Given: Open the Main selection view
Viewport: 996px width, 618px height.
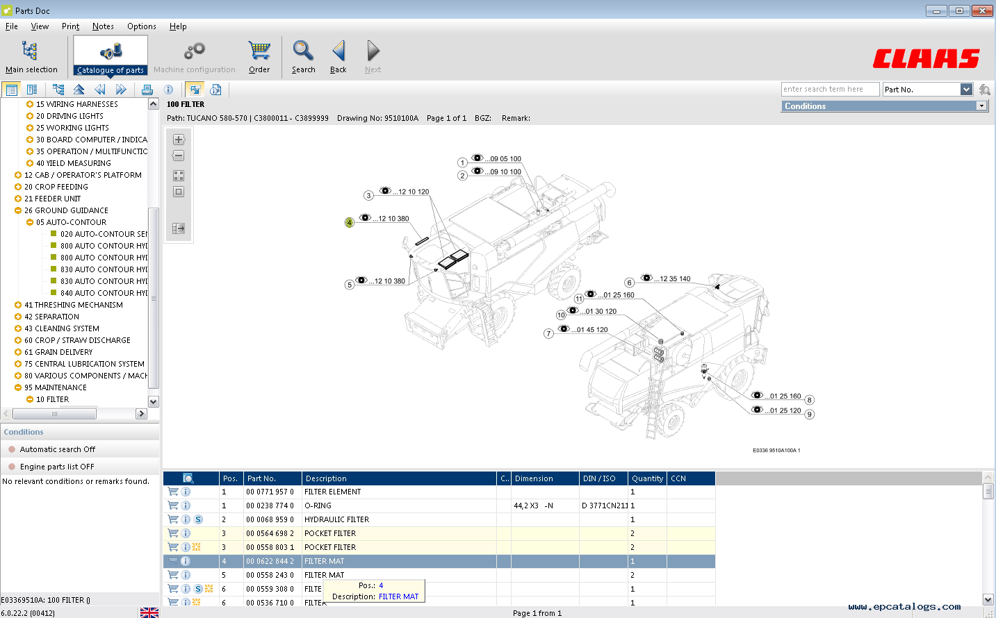Looking at the screenshot, I should pos(31,56).
